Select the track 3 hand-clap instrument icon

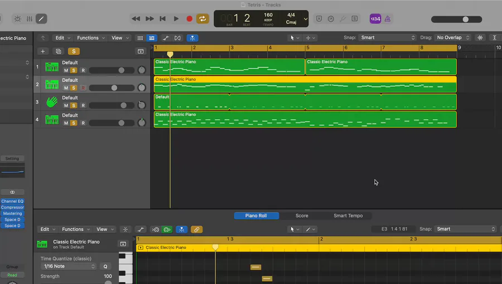[52, 102]
